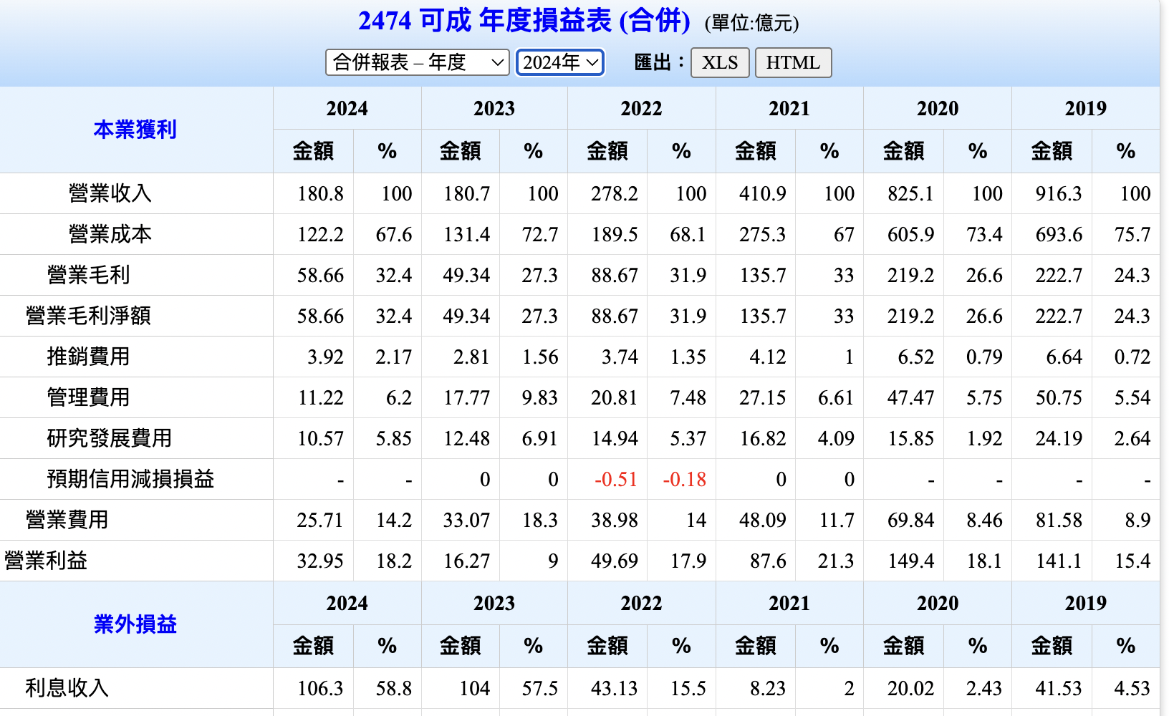Click the 2019 營業收入 value 916.3

tap(1059, 193)
